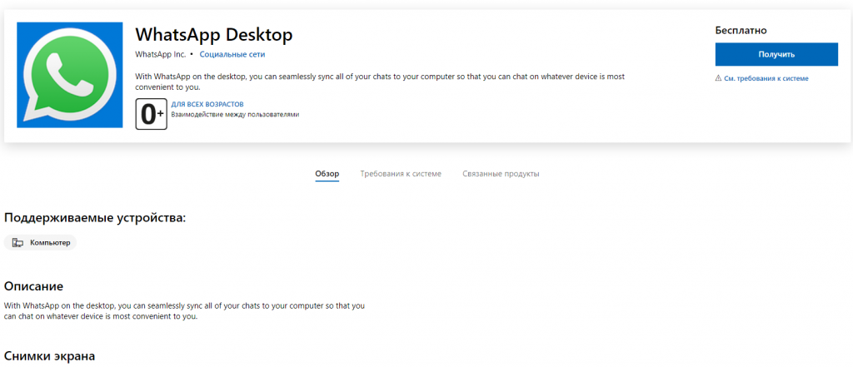The height and width of the screenshot is (367, 853).
Task: Click the 0+ age rating badge
Action: (151, 114)
